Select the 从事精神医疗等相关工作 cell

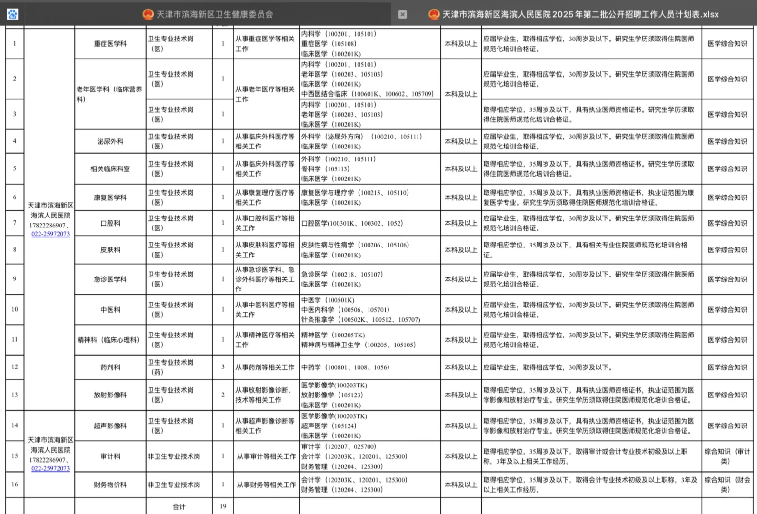pos(266,340)
